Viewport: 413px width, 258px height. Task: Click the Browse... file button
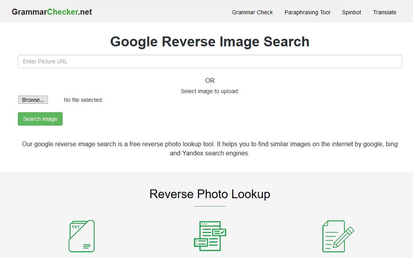(x=33, y=100)
